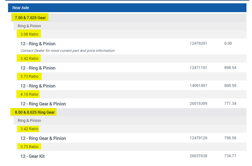
Task: Click the 3.42 Ratio under 8.50 & 8.625 Ring Gear
Action: [29, 129]
